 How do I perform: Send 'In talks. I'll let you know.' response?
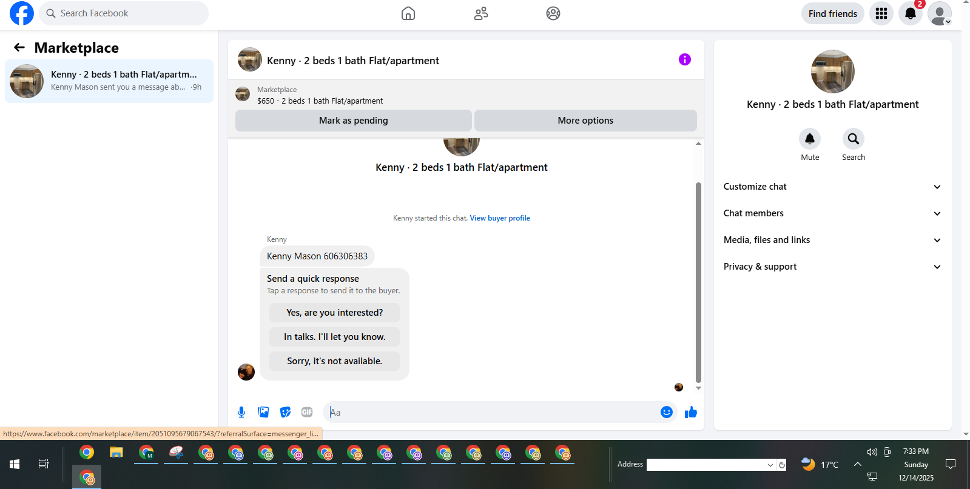pyautogui.click(x=334, y=337)
